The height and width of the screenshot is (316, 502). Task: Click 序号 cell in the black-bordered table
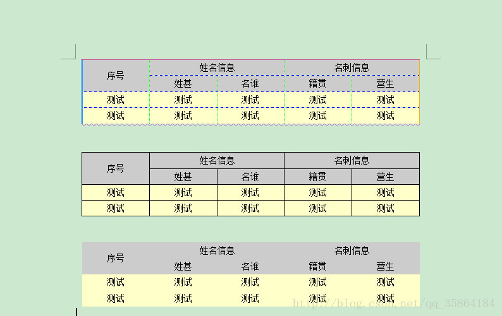[116, 168]
